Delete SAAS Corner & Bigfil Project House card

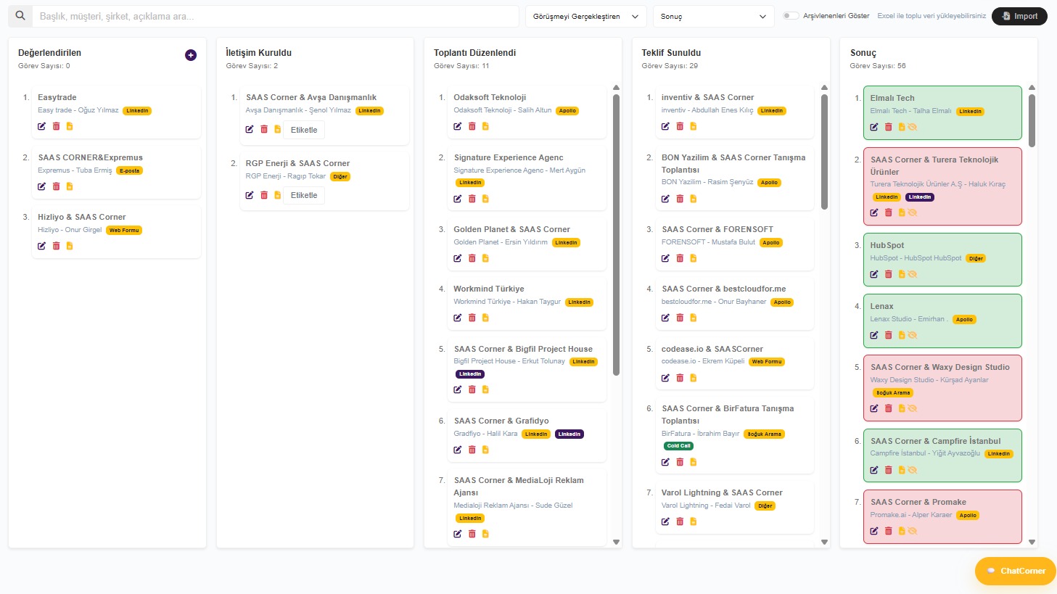(472, 389)
